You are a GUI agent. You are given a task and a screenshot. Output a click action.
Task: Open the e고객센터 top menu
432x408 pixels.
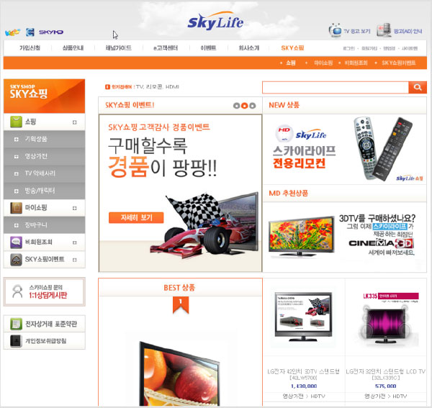(x=166, y=48)
